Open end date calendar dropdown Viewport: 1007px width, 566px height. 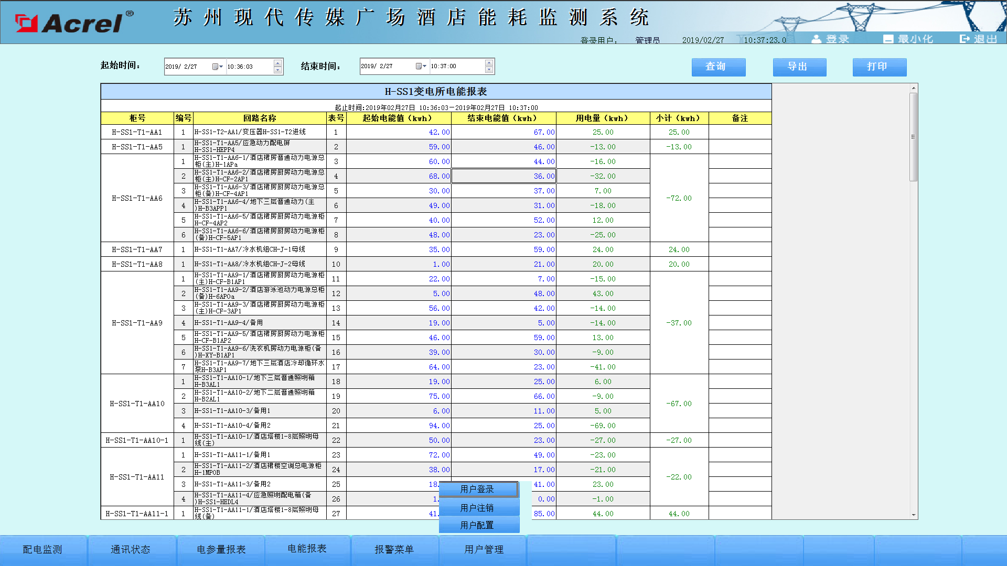pos(421,66)
